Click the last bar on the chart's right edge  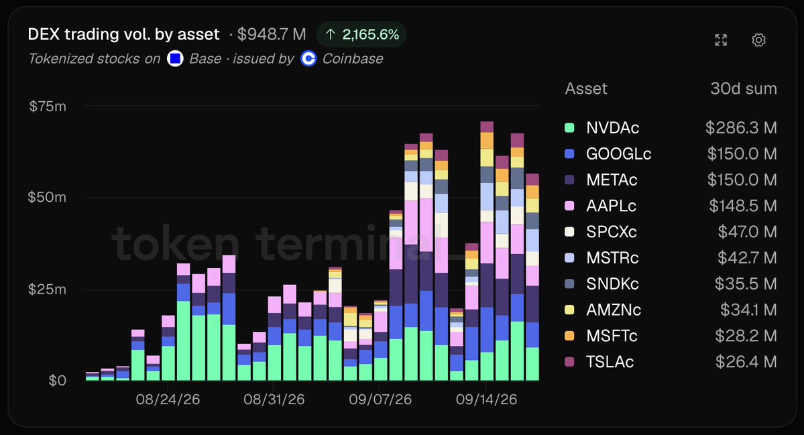click(x=532, y=277)
